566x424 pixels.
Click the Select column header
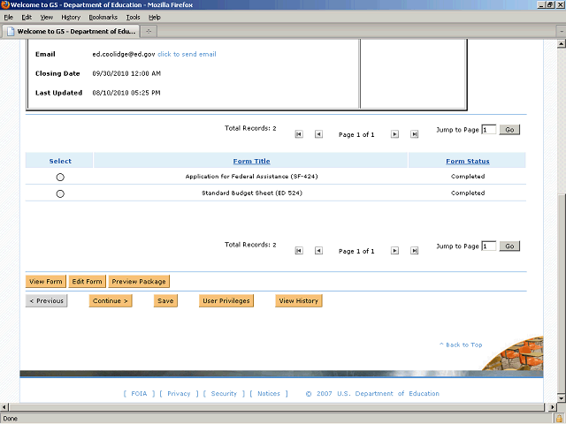tap(60, 161)
